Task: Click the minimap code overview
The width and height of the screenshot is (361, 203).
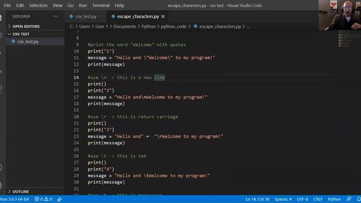Action: [345, 39]
